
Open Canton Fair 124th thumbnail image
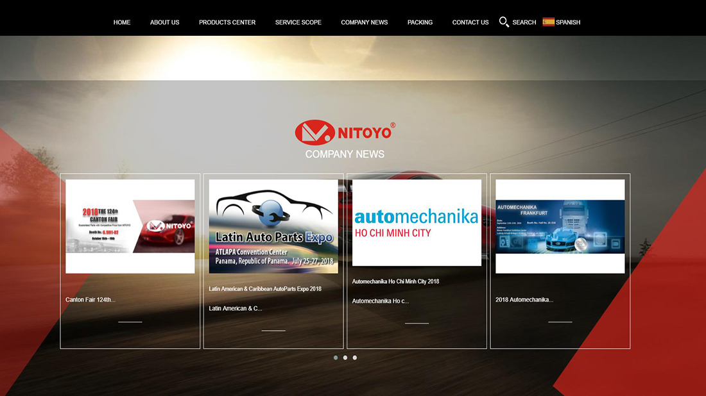pos(130,226)
